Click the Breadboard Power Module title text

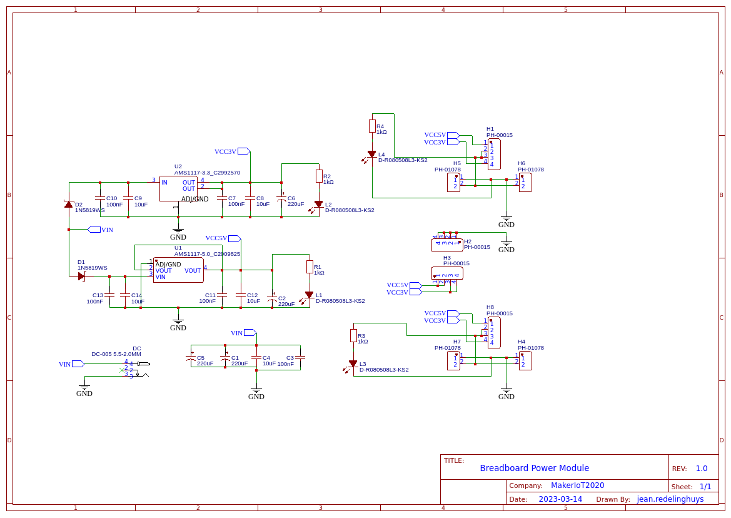(535, 468)
